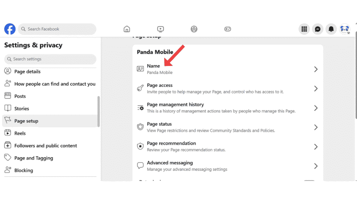The width and height of the screenshot is (357, 201).
Task: Open the Page access setting
Action: click(228, 88)
